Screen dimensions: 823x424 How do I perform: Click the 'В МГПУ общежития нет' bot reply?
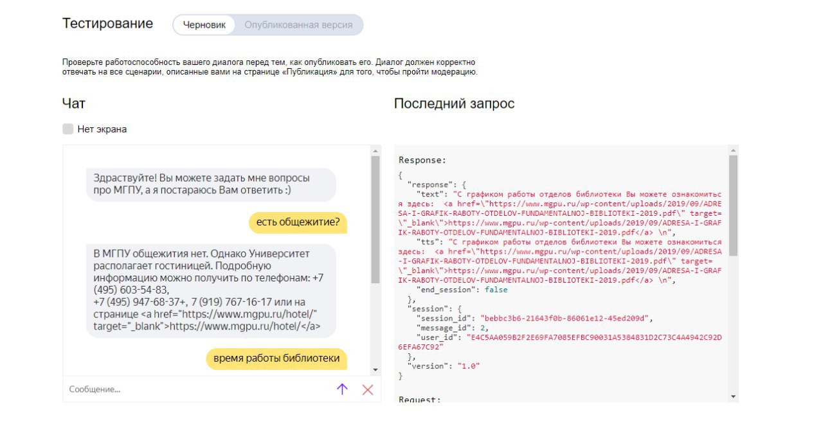pyautogui.click(x=211, y=291)
